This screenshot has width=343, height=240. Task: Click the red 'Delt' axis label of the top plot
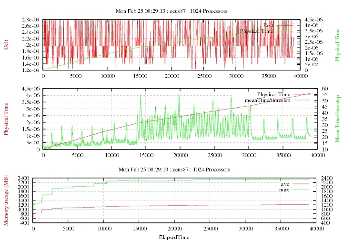(6, 45)
